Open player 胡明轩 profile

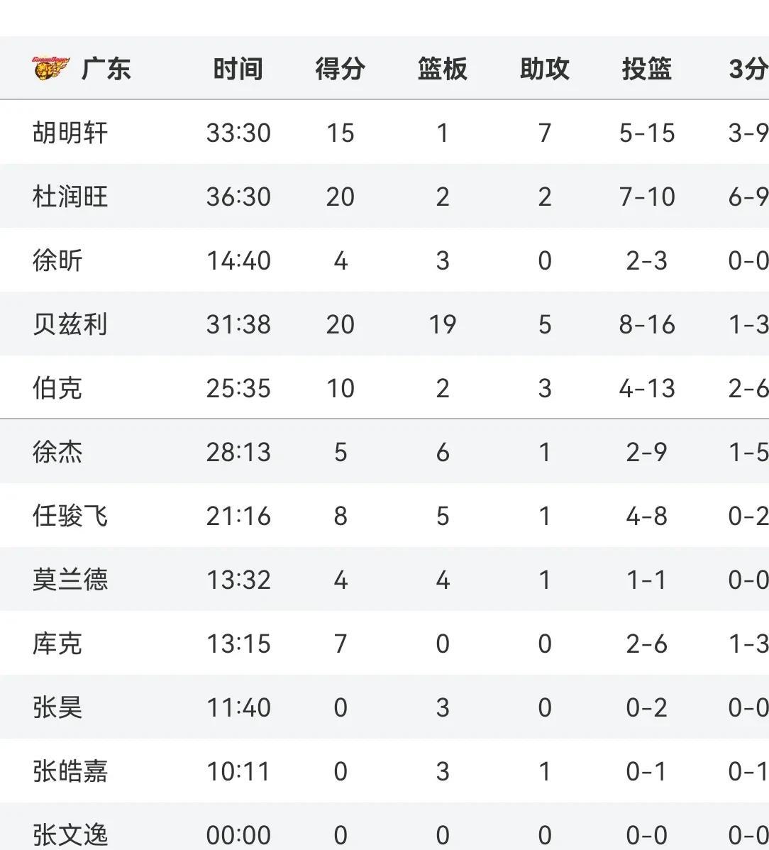point(70,133)
